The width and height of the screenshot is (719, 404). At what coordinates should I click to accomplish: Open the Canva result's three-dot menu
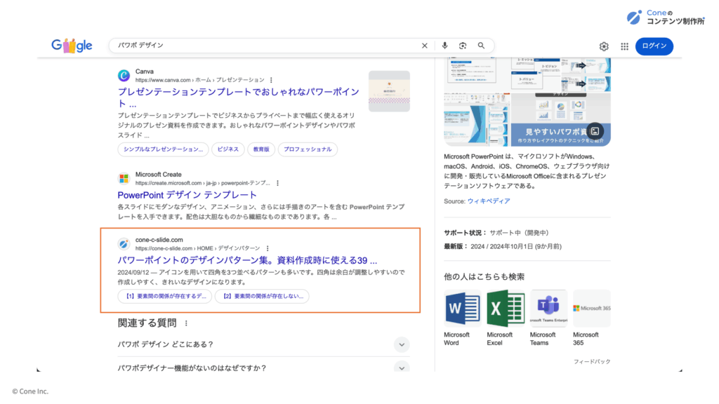[271, 80]
